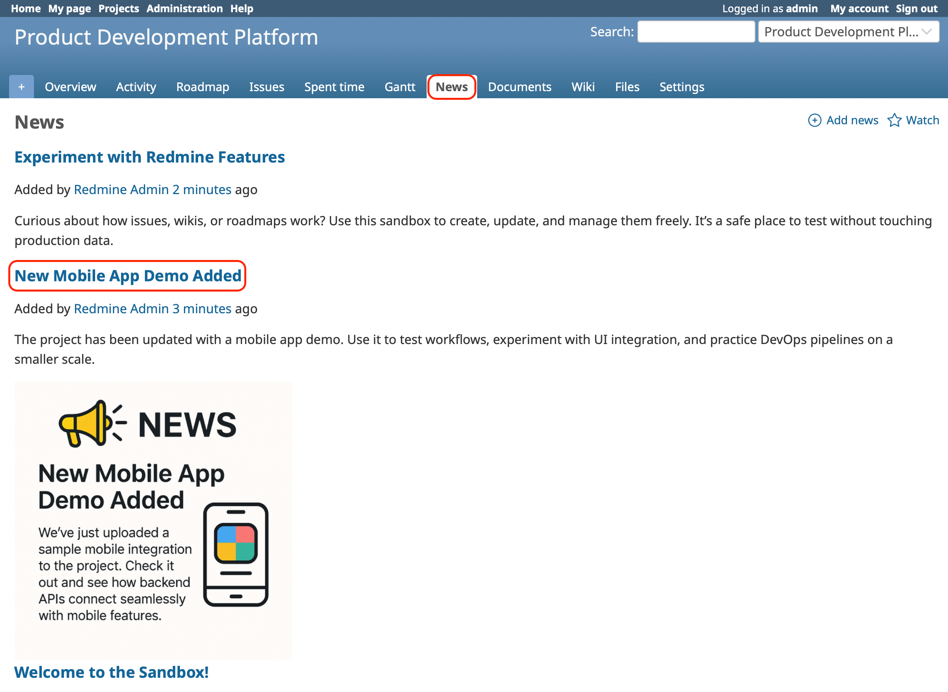Click the Sign out link
Image resolution: width=948 pixels, height=692 pixels.
click(x=916, y=8)
